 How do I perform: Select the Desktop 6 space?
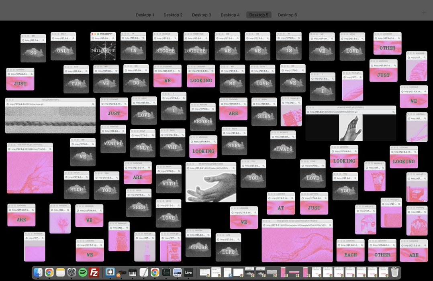(287, 15)
